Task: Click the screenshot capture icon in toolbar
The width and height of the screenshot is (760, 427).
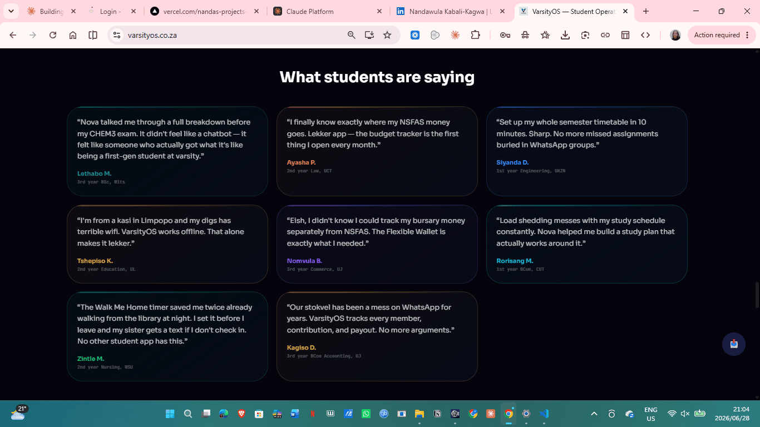Action: pyautogui.click(x=585, y=35)
